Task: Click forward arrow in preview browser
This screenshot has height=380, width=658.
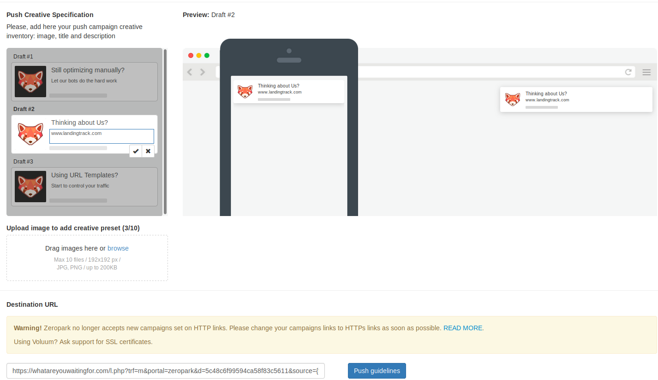Action: pyautogui.click(x=203, y=72)
